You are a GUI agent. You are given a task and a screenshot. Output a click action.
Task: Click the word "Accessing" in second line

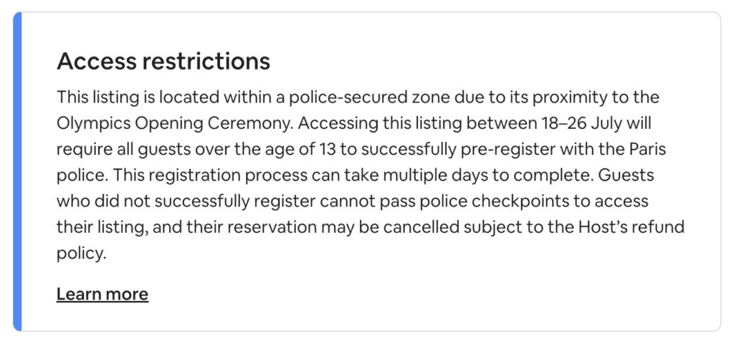coord(338,124)
